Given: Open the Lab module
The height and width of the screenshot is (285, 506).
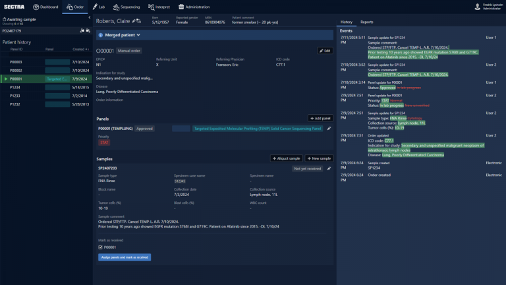Looking at the screenshot, I should coord(98,7).
